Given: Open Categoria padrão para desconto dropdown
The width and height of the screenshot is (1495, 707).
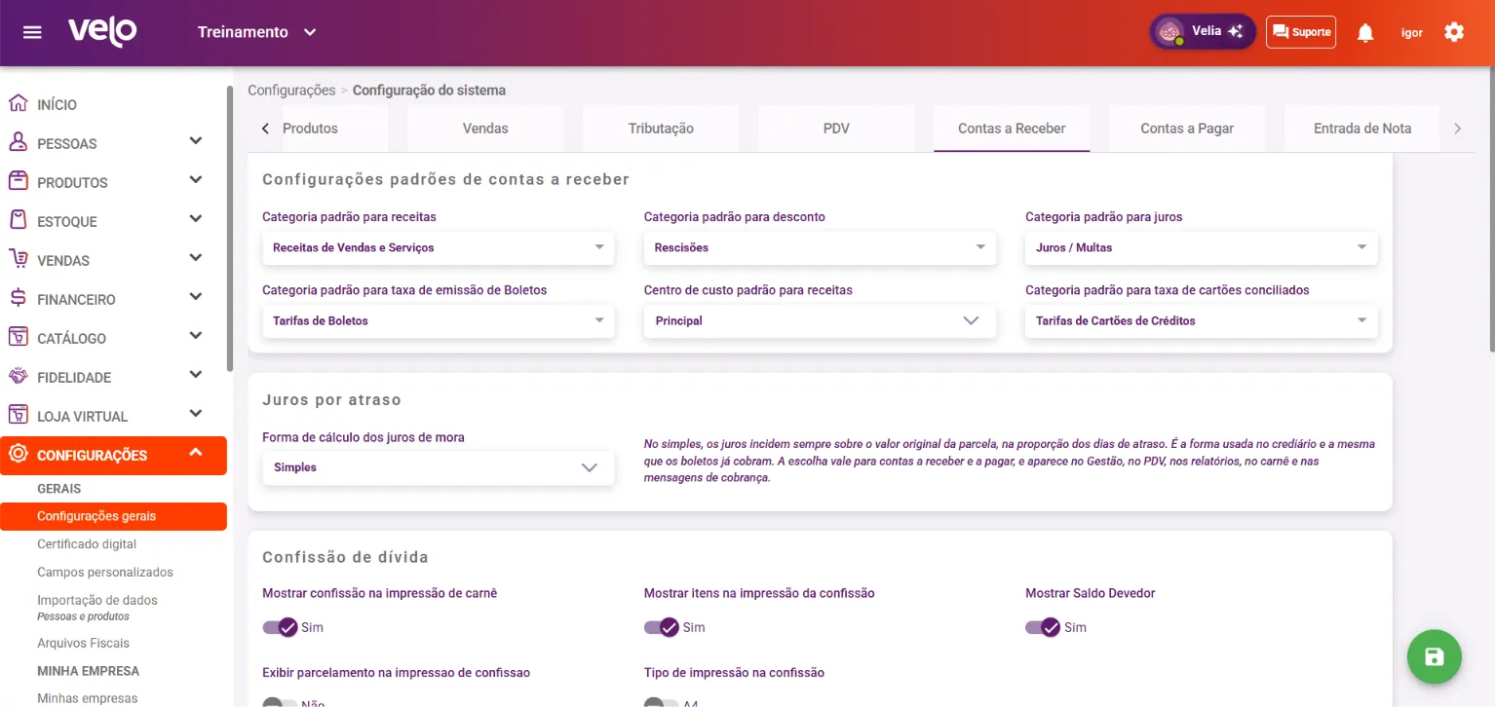Looking at the screenshot, I should pos(820,247).
